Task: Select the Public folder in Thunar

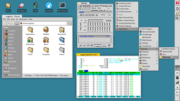Action: pos(30,51)
